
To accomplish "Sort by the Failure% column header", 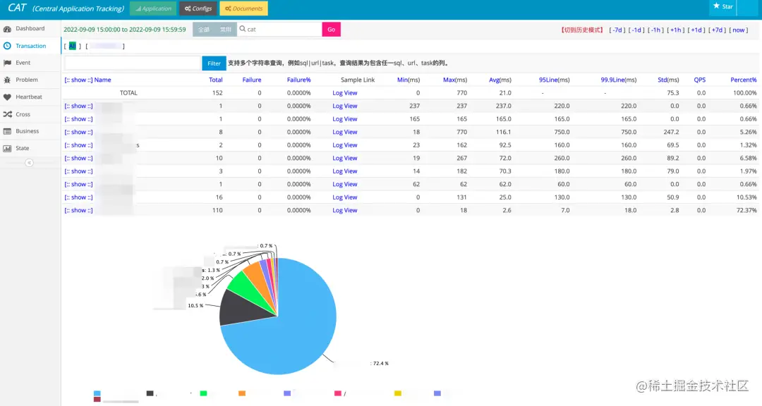I will [298, 80].
